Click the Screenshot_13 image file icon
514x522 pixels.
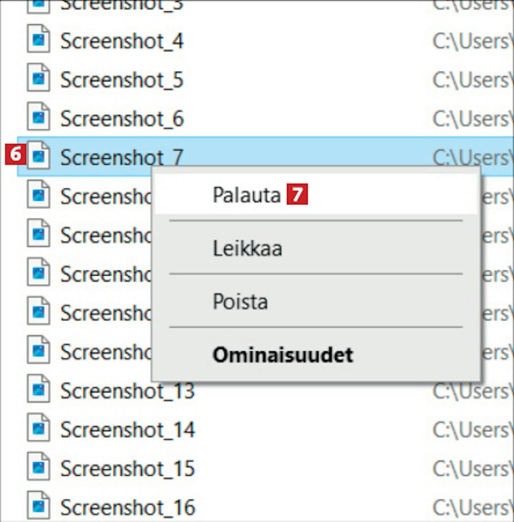pos(39,388)
